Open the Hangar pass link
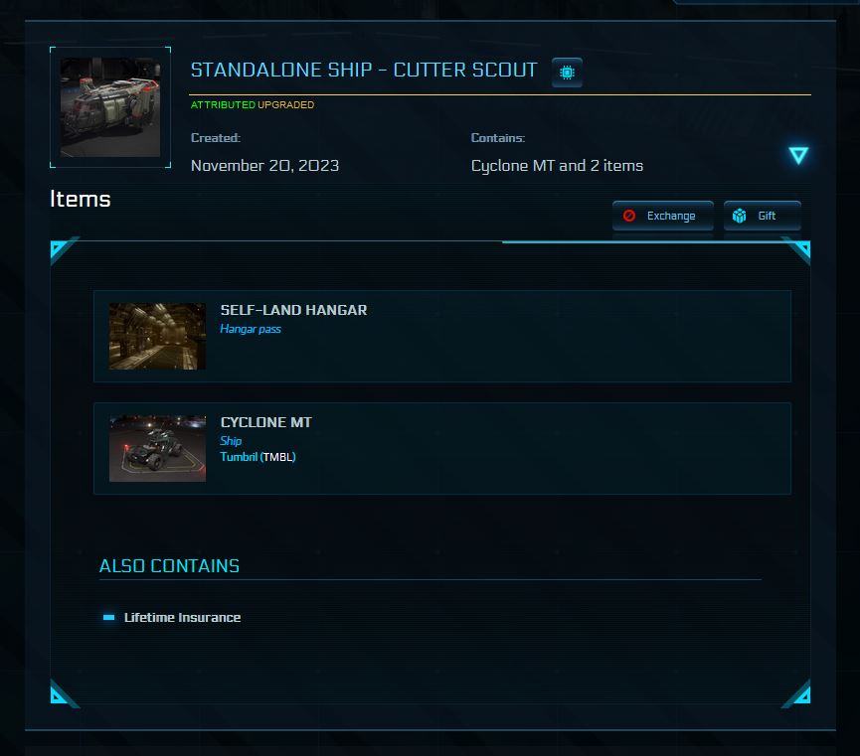Screen dimensions: 860x756 point(251,329)
